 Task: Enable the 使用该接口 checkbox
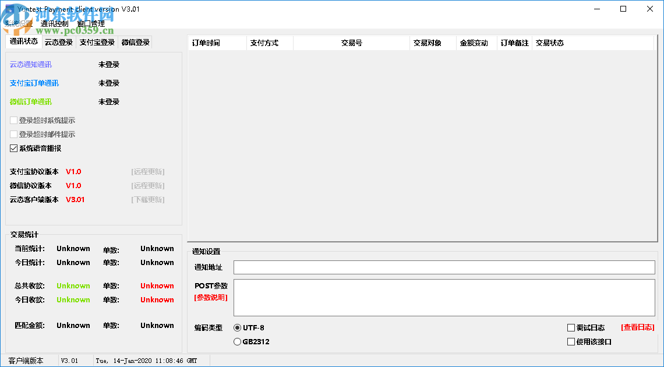[x=571, y=341]
